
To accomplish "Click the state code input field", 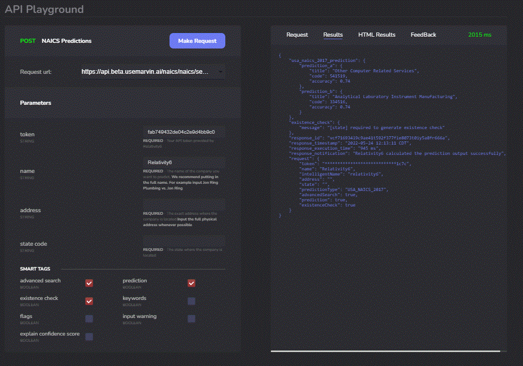I will click(x=184, y=241).
